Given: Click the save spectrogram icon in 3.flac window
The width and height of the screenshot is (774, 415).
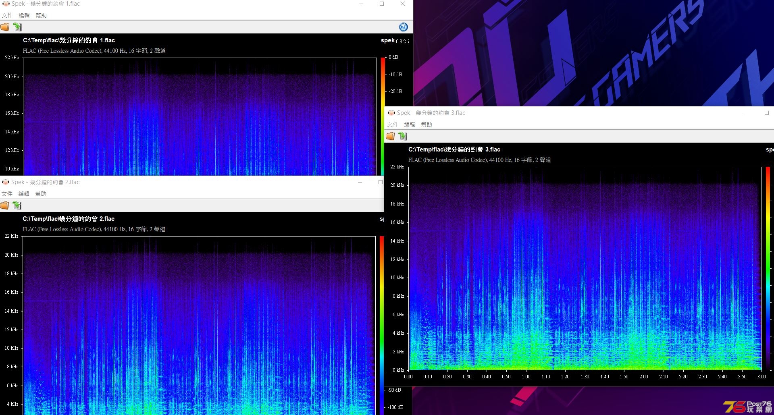Looking at the screenshot, I should [x=403, y=136].
